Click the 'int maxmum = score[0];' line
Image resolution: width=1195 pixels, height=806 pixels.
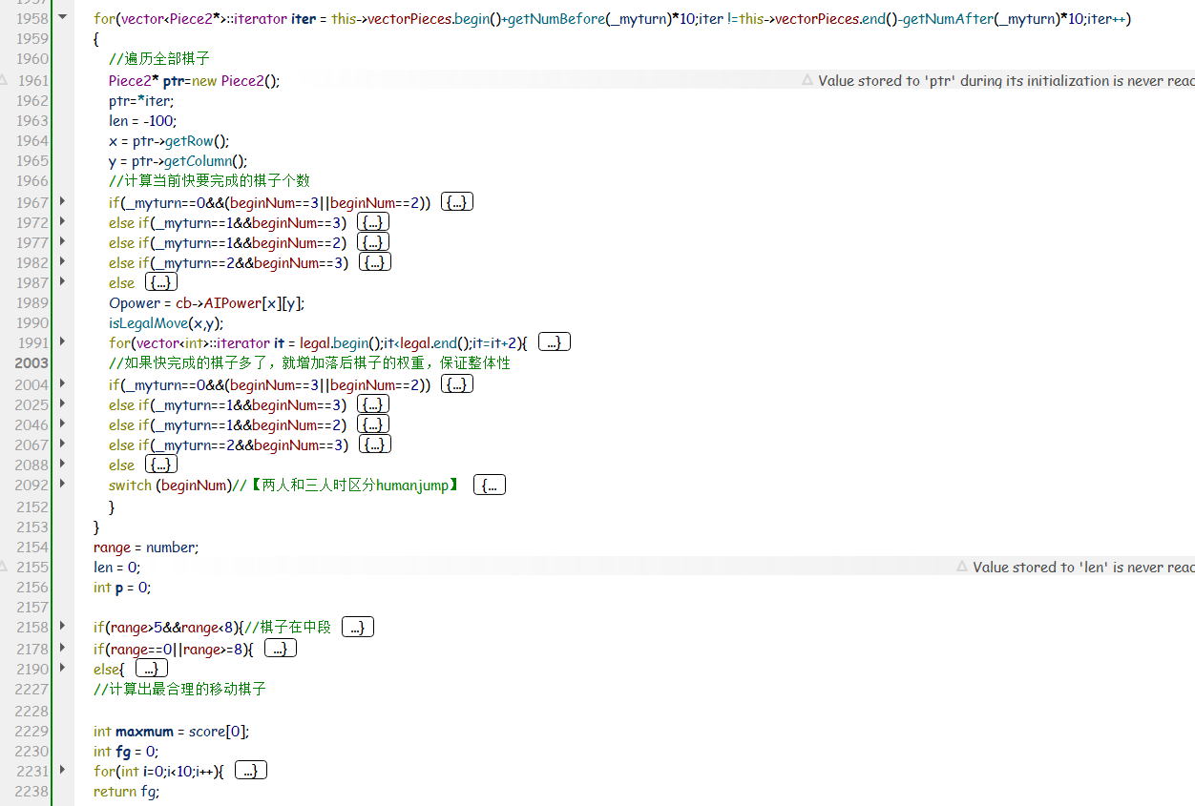172,732
